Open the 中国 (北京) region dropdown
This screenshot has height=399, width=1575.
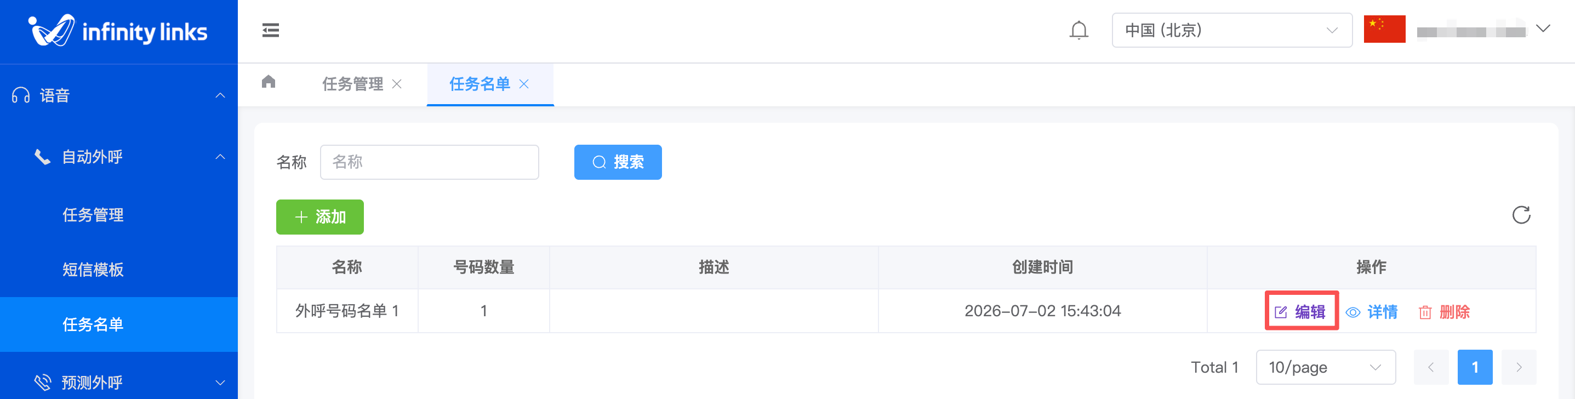tap(1231, 30)
